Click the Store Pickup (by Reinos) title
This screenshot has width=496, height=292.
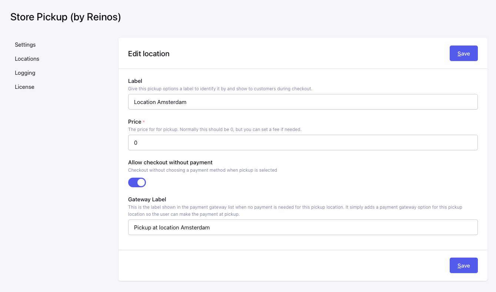66,17
